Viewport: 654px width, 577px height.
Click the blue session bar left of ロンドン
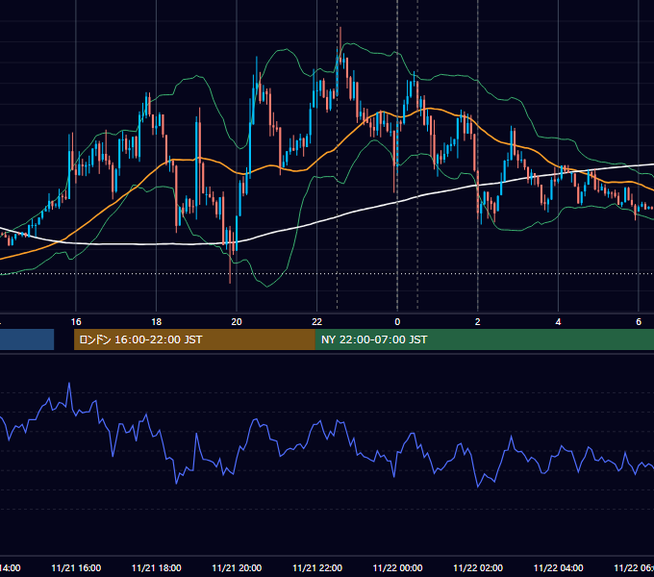pos(27,339)
